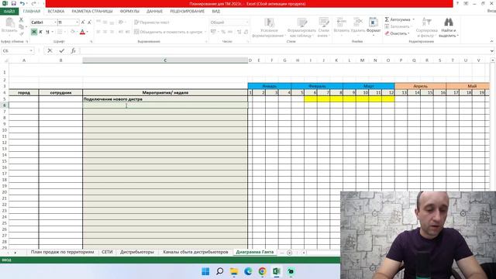Open the cell borders button
This screenshot has width=496, height=279.
point(59,32)
